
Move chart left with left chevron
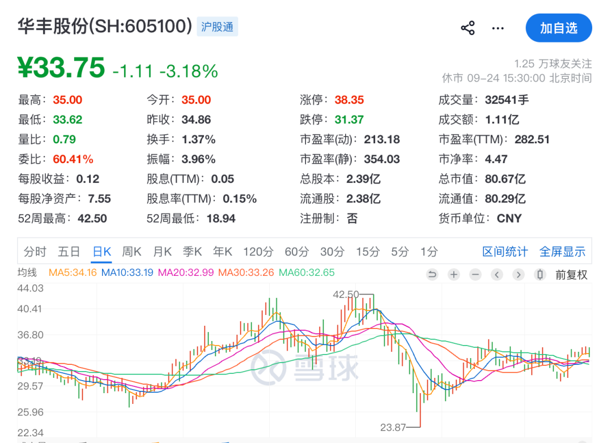pos(496,275)
